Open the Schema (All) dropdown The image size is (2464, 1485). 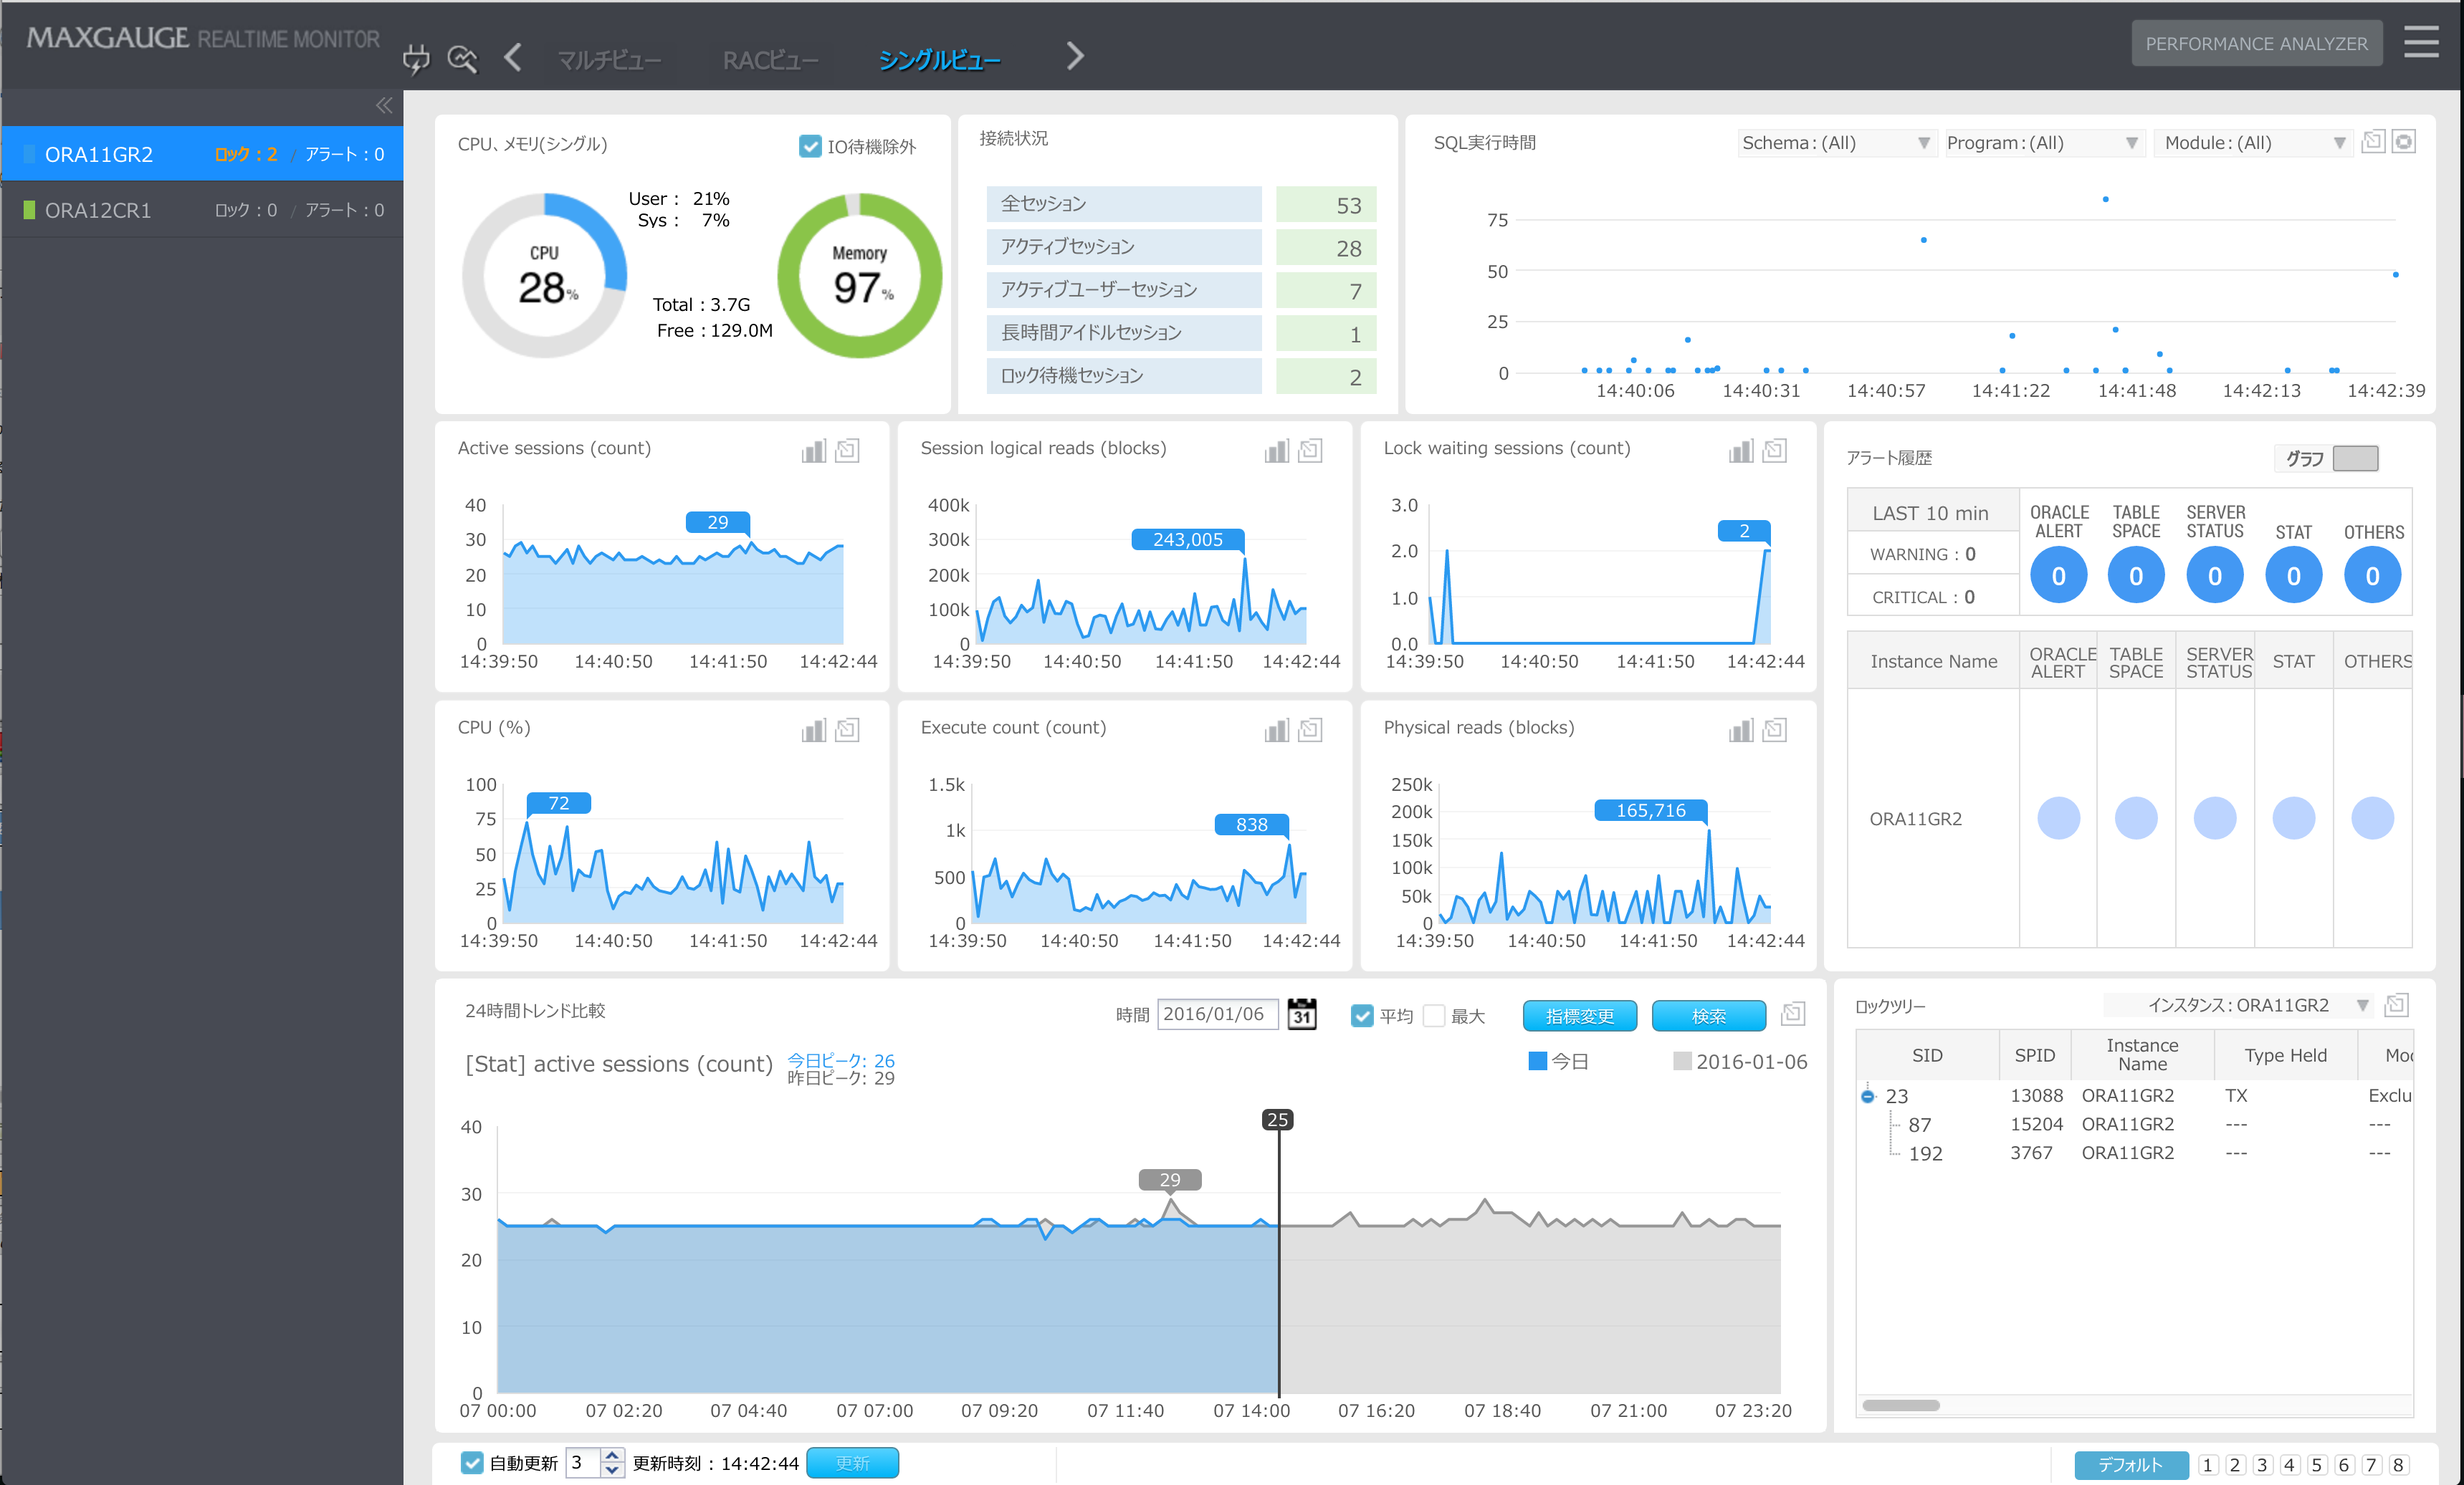(1837, 143)
